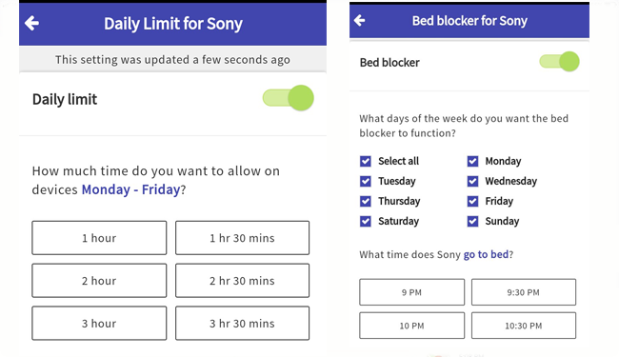This screenshot has width=619, height=357.
Task: Toggle the Sunday checkbox
Action: coord(472,221)
